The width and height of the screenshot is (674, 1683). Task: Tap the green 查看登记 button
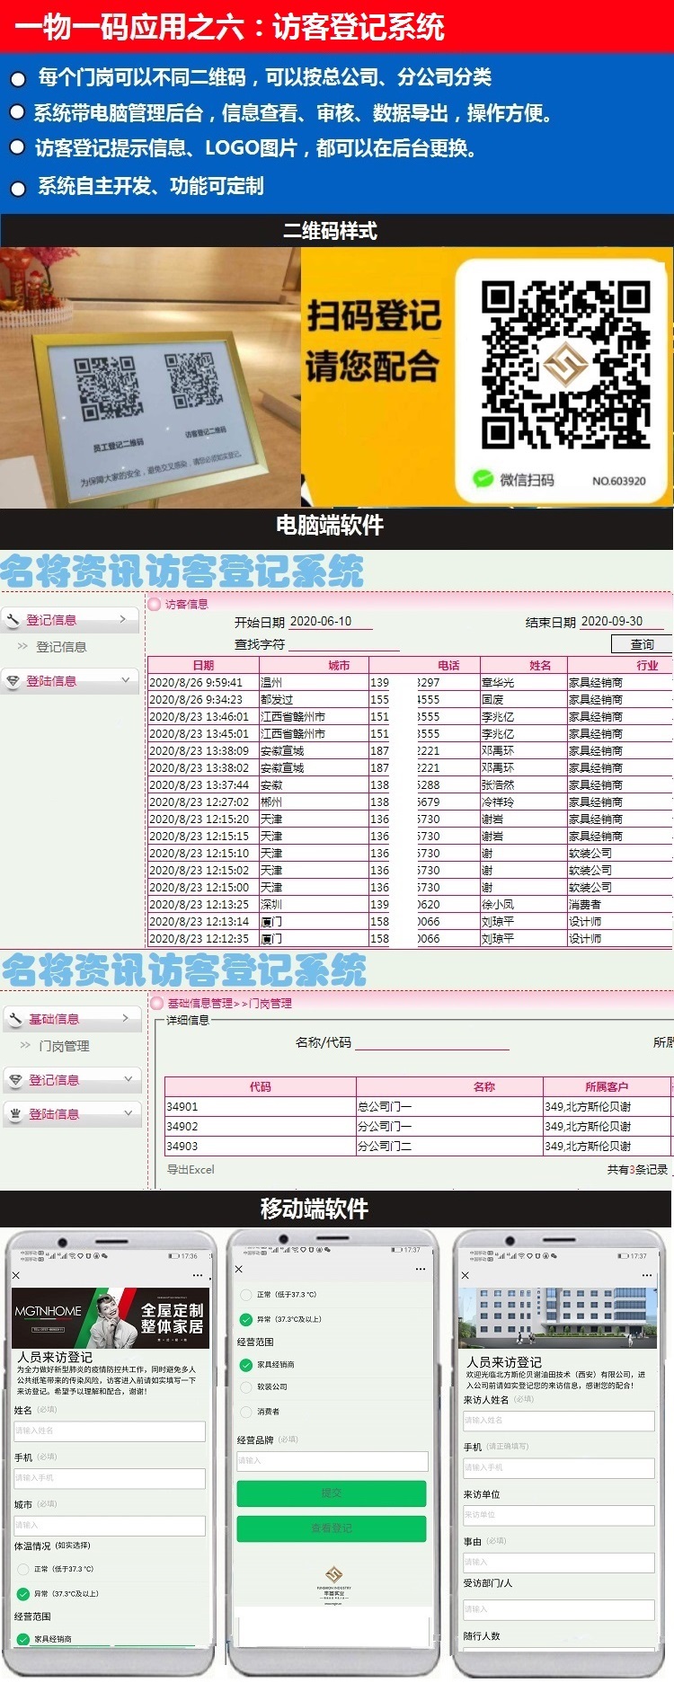pyautogui.click(x=332, y=1528)
